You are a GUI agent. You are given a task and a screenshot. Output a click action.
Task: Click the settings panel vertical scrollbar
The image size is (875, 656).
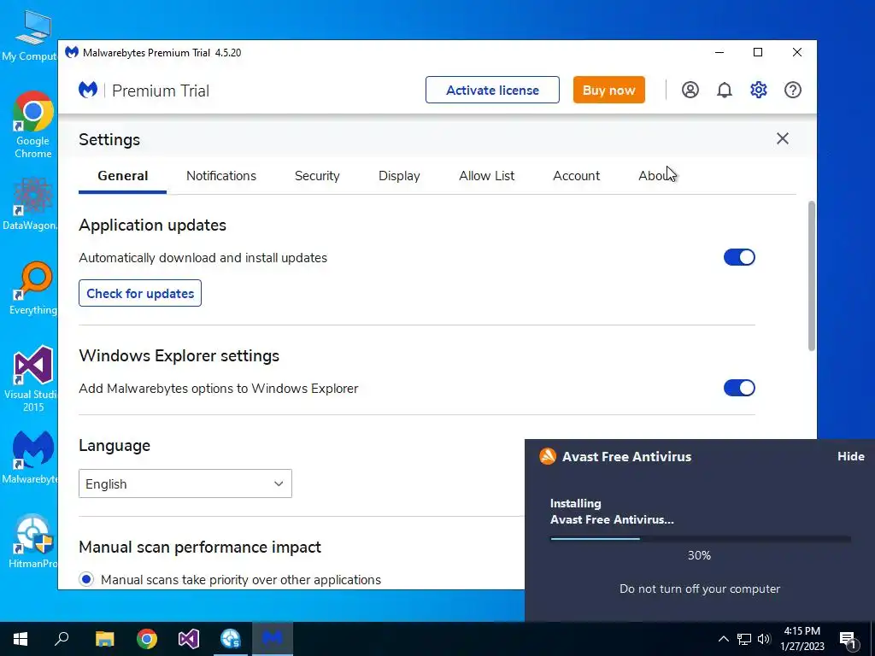pos(812,276)
